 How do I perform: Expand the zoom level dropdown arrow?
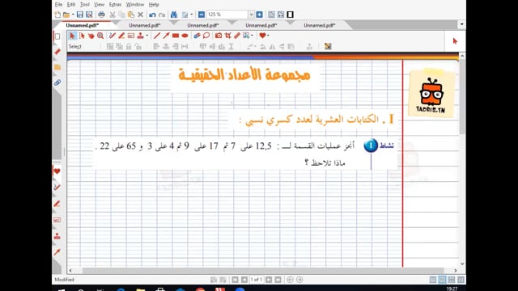pos(251,15)
